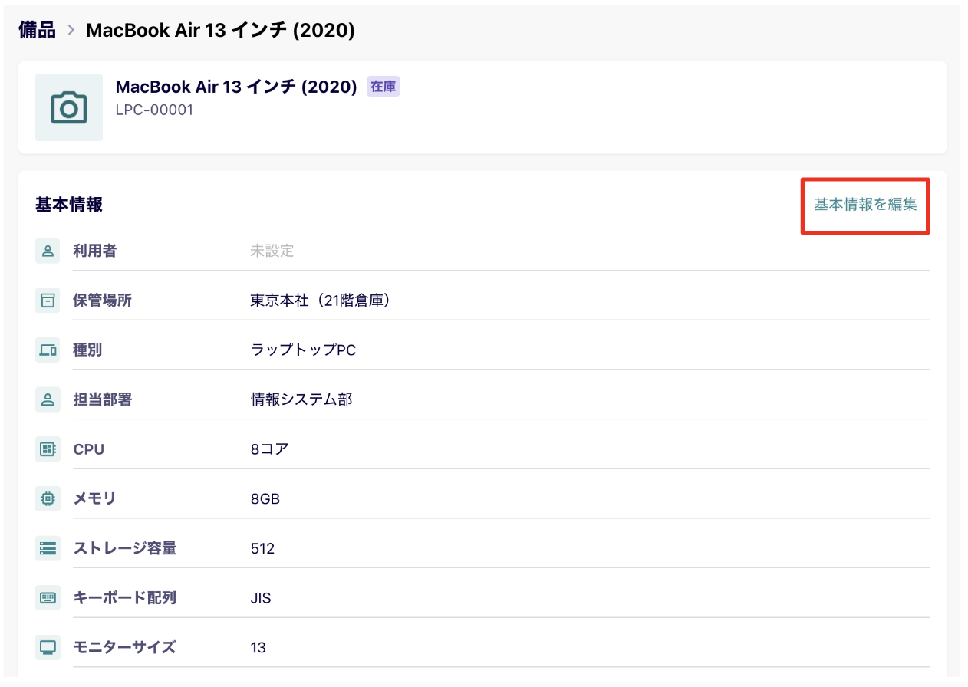Image resolution: width=968 pixels, height=687 pixels.
Task: Click the department value 情報システム部
Action: [x=301, y=399]
